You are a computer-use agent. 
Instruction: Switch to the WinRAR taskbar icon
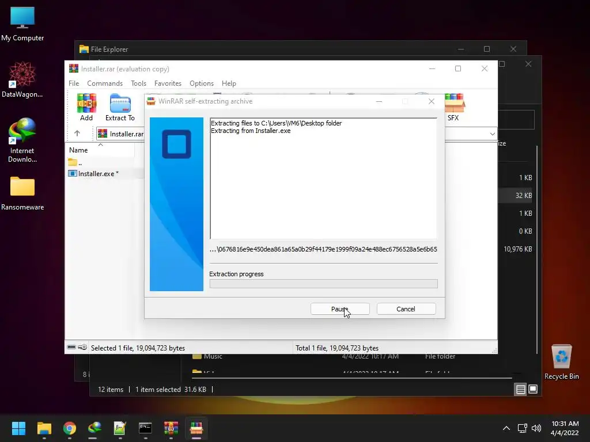[x=171, y=428]
